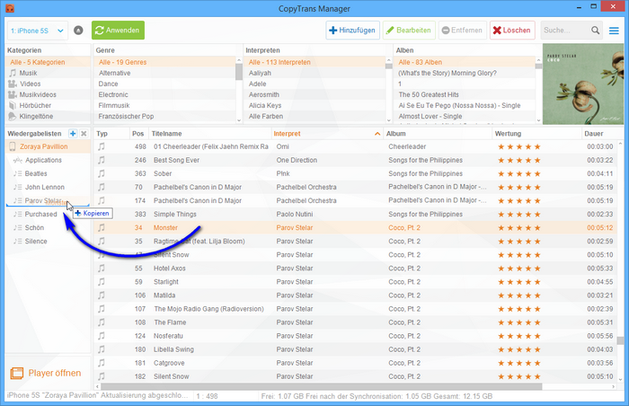
Task: Open the player via Player öffnen
Action: point(46,373)
